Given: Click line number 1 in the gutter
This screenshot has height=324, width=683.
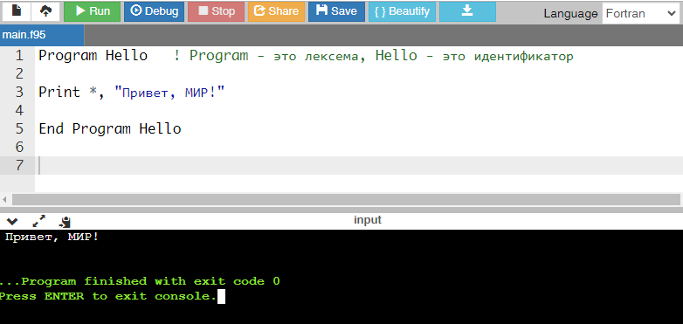Looking at the screenshot, I should coord(19,56).
